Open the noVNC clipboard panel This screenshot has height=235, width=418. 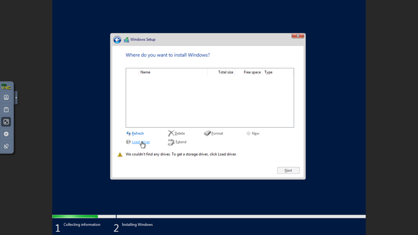click(6, 110)
